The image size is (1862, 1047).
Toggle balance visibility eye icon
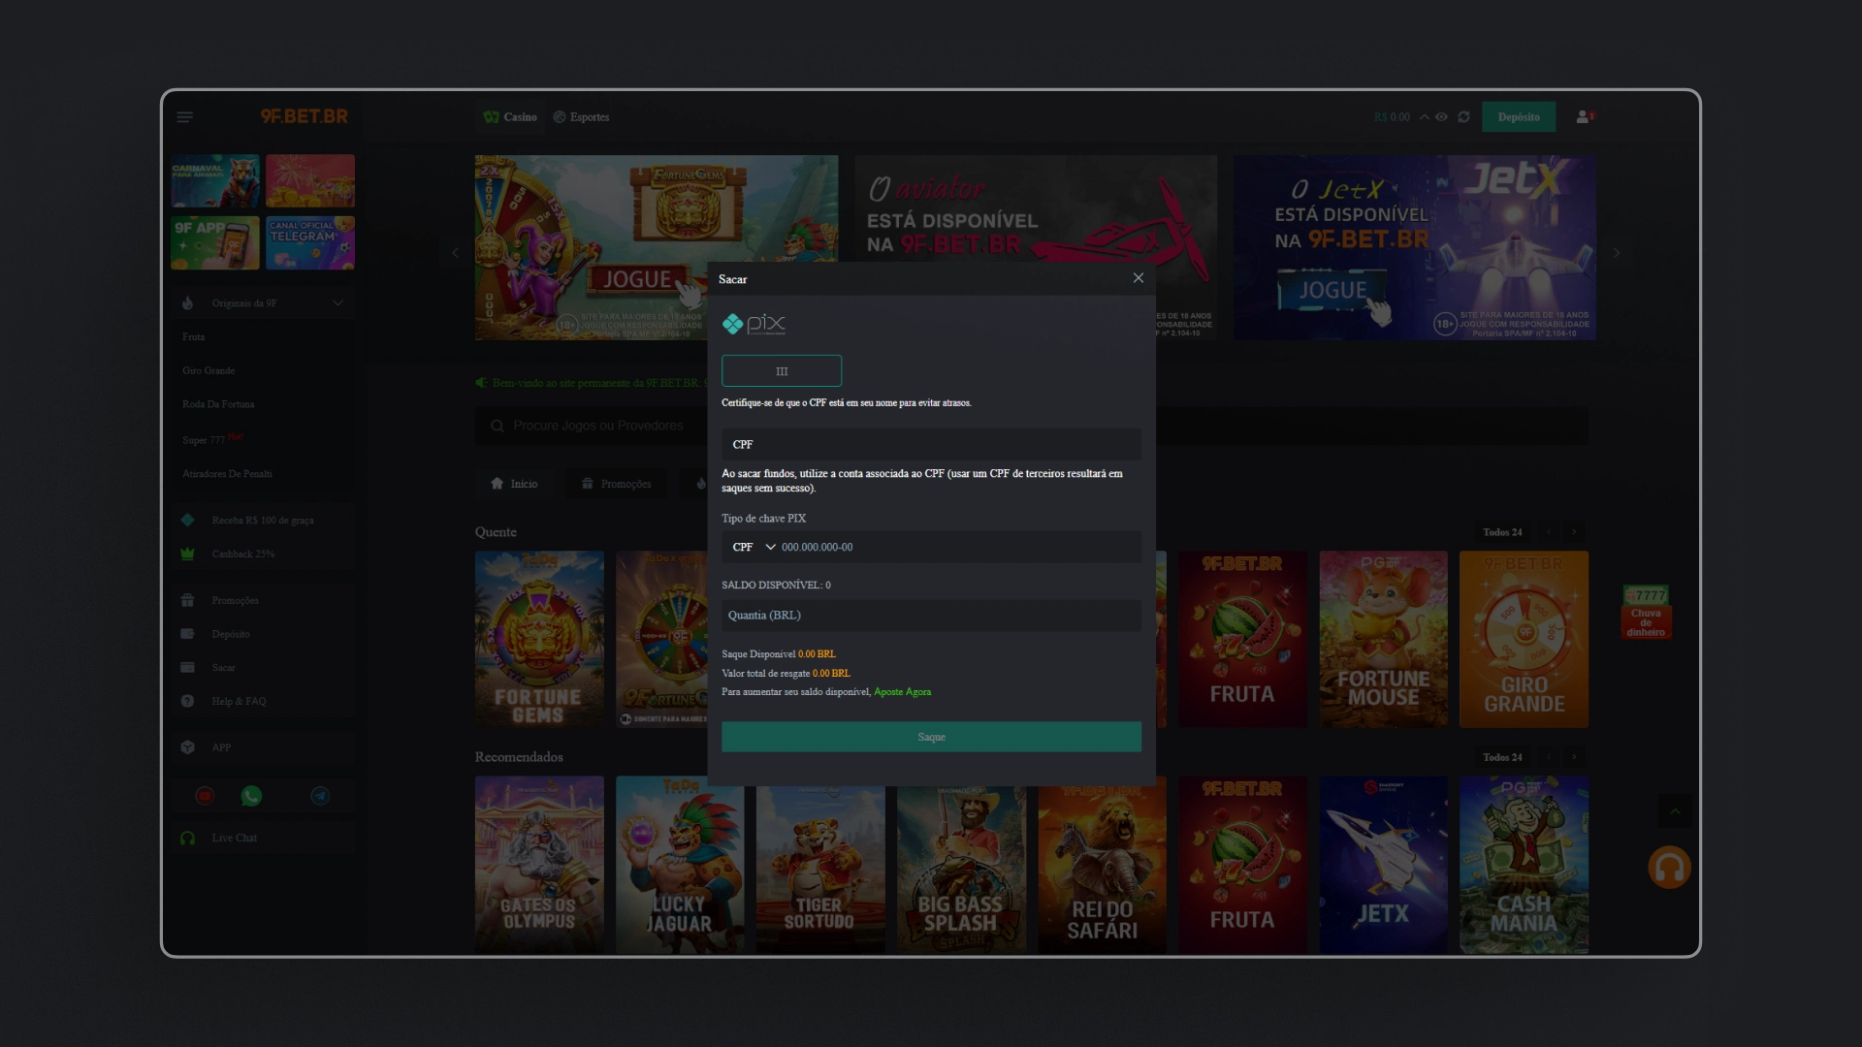coord(1442,117)
